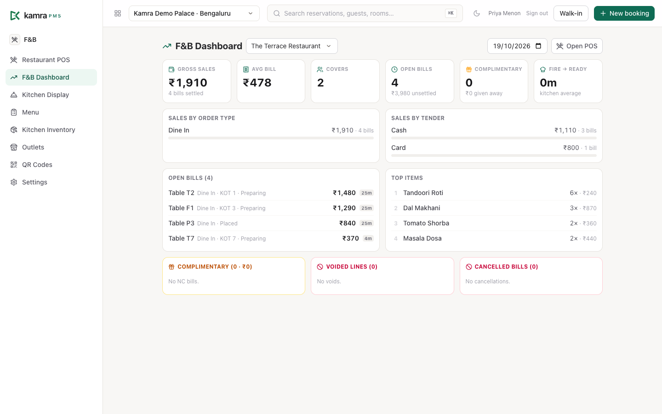Click the Open Bills clock icon
The height and width of the screenshot is (414, 662).
394,69
